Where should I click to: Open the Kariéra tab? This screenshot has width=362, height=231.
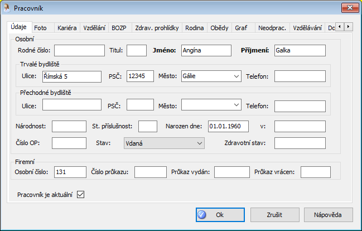[x=67, y=27]
